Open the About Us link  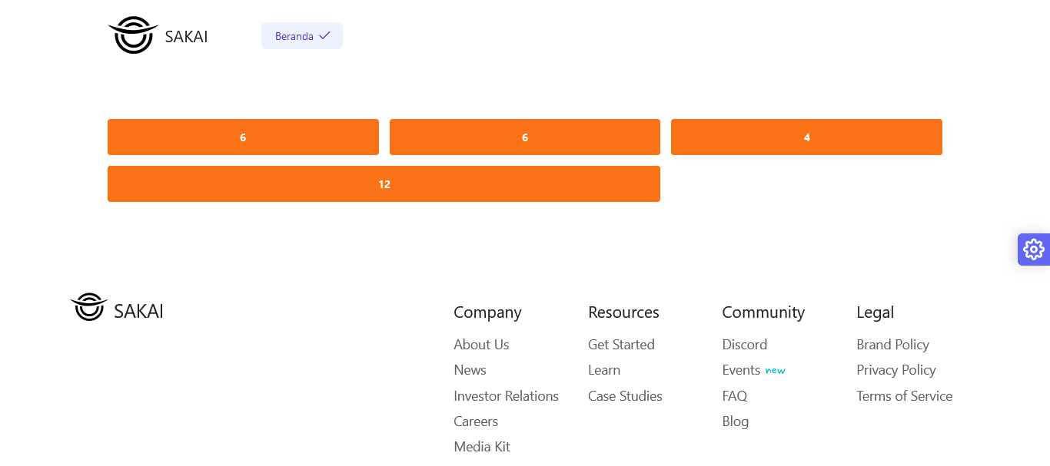click(x=481, y=345)
